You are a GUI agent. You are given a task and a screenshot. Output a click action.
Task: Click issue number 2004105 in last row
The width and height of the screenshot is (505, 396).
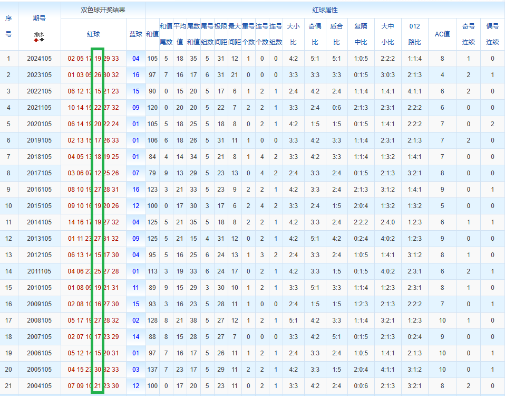pos(39,386)
